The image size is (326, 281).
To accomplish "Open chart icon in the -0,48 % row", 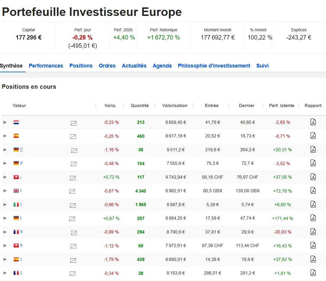I will click(74, 164).
